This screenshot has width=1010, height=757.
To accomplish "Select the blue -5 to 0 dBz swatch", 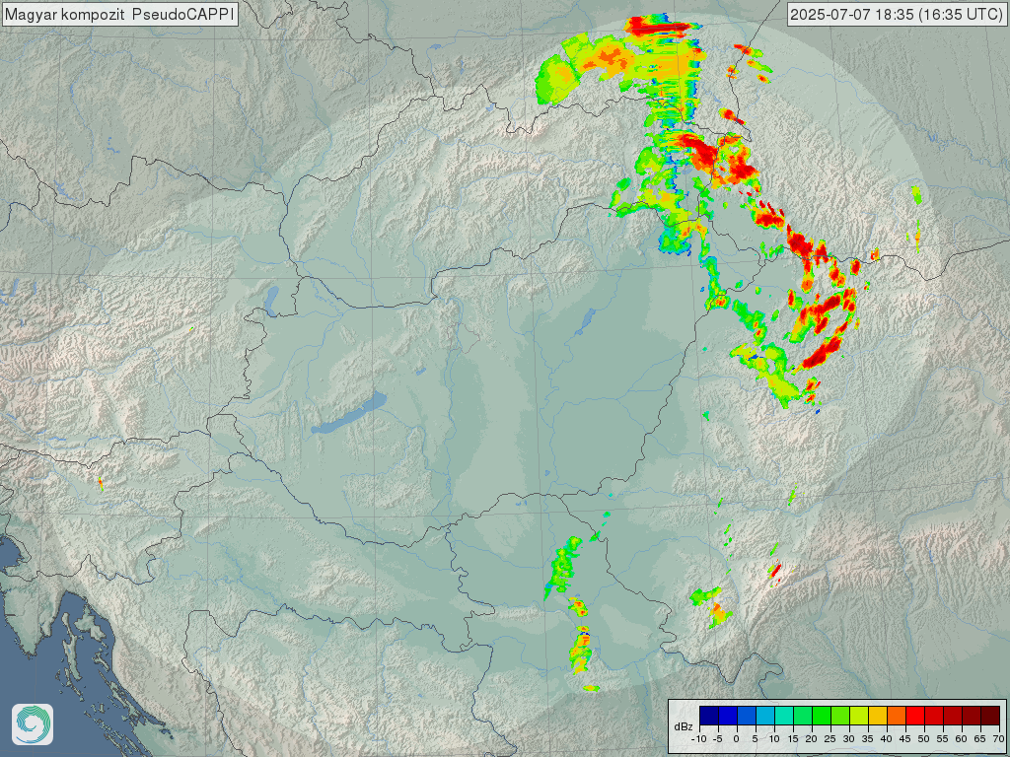I will coord(728,716).
